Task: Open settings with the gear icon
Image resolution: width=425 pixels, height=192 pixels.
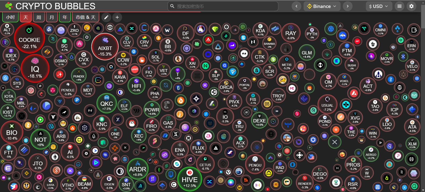Action: click(411, 6)
